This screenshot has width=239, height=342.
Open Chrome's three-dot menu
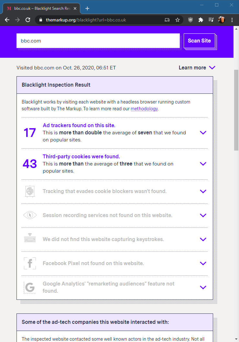pos(232,20)
